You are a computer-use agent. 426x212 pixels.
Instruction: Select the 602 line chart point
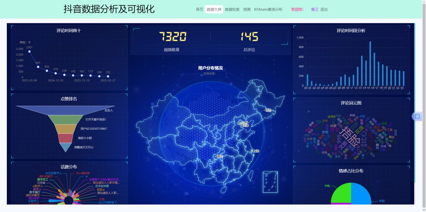(47, 71)
